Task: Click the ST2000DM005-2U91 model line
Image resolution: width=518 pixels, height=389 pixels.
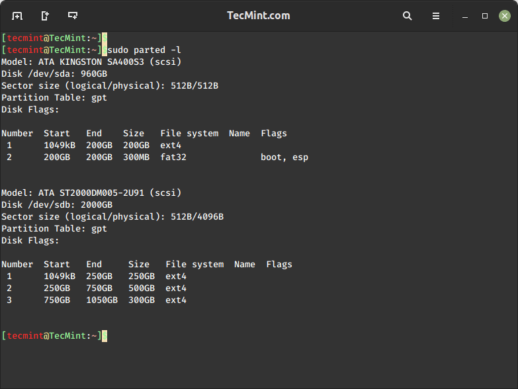Action: point(91,193)
